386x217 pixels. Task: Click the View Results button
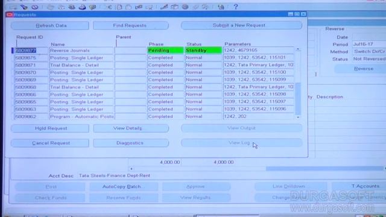[196, 198]
